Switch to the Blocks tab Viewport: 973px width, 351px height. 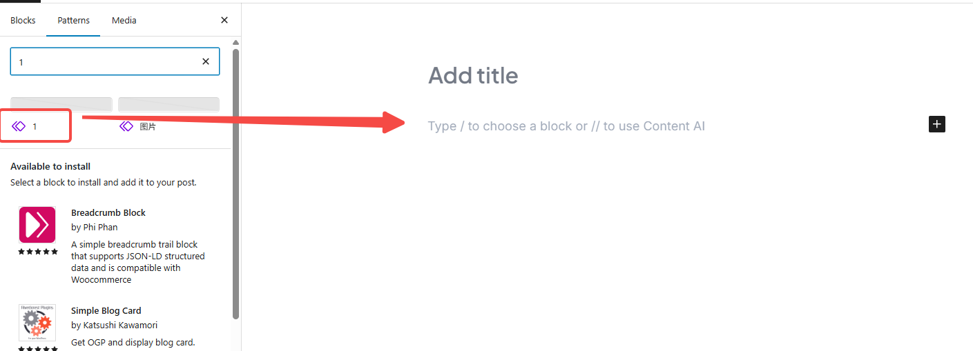[23, 21]
